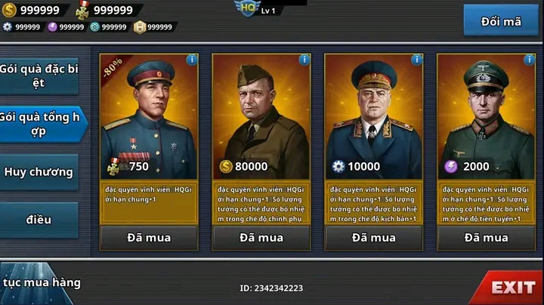Tap the purple lightning resource icon at top
544x305 pixels.
click(x=52, y=26)
